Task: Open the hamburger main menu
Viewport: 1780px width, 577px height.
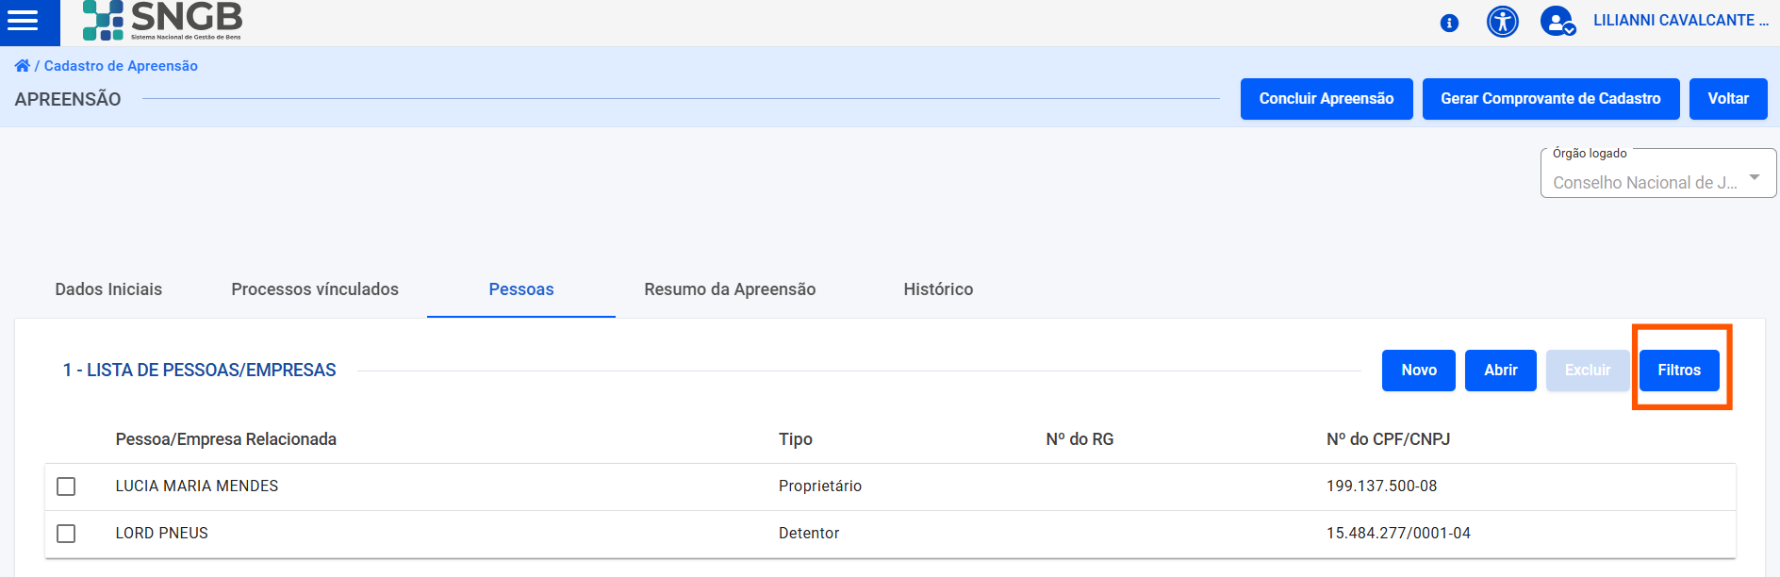Action: (23, 21)
